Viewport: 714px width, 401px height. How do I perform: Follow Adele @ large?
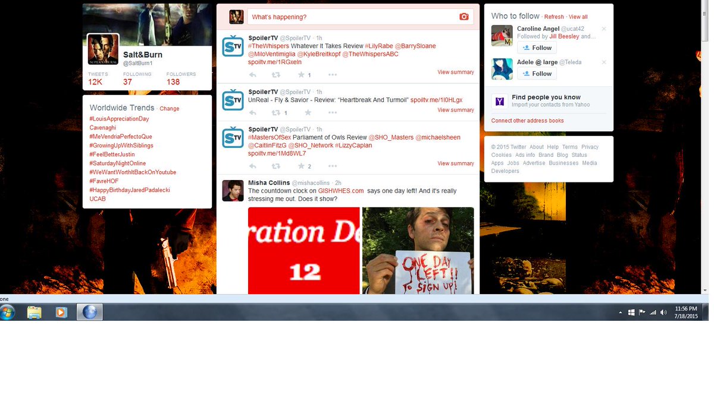[x=537, y=74]
